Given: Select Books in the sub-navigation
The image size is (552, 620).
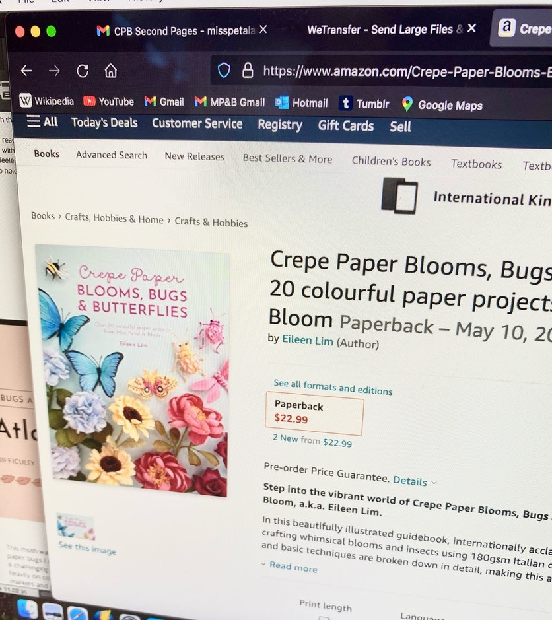Looking at the screenshot, I should pyautogui.click(x=47, y=154).
